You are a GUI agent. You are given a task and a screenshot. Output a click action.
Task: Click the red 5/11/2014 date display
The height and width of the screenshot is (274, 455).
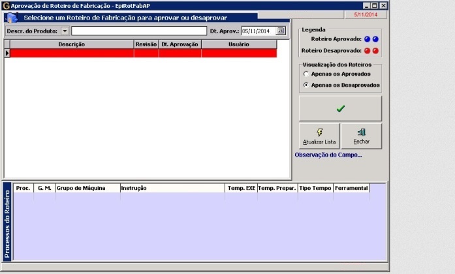coord(366,14)
